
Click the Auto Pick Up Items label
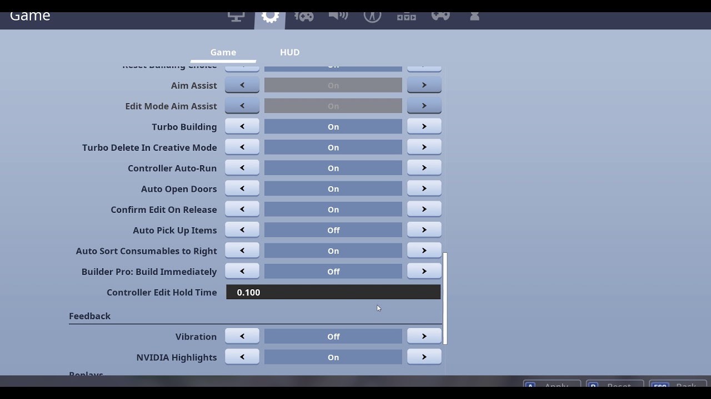point(175,230)
